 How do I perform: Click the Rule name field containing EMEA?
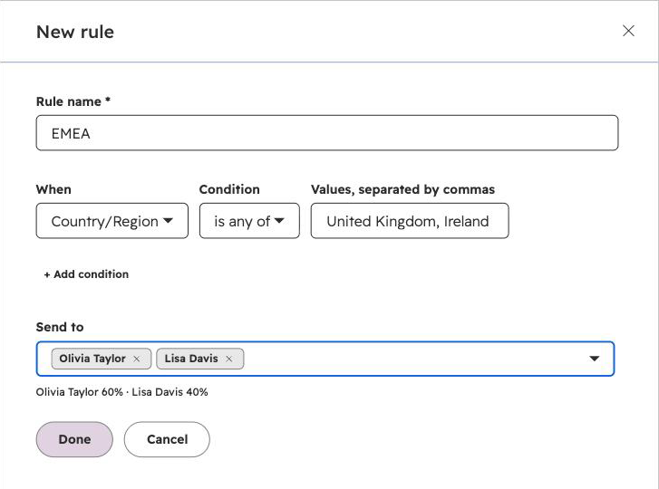pyautogui.click(x=327, y=132)
